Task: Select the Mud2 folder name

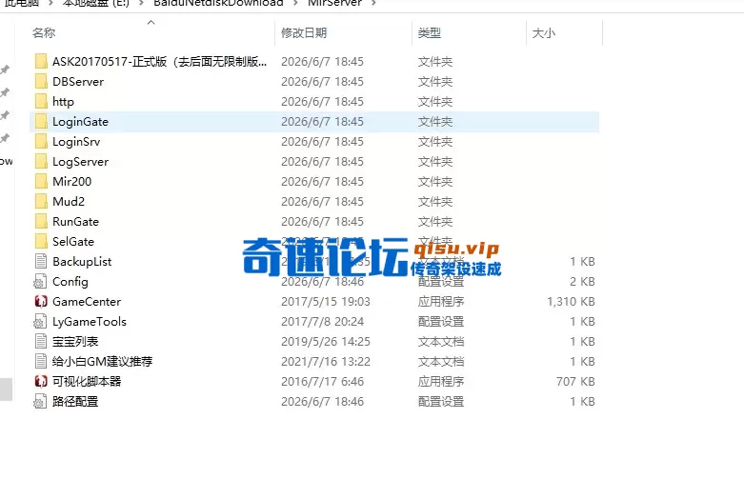Action: (x=69, y=202)
